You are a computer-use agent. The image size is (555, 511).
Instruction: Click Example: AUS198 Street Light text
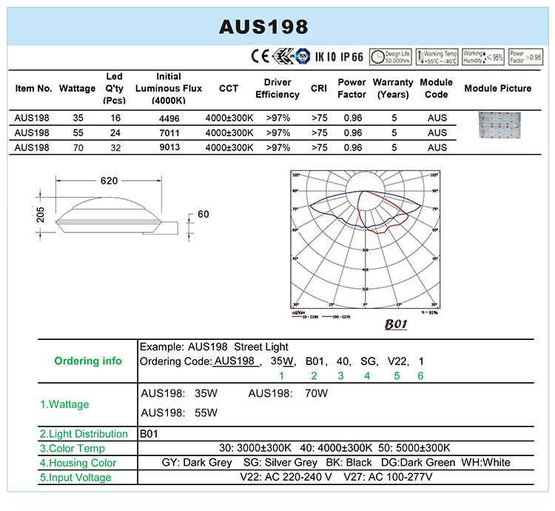click(x=214, y=347)
